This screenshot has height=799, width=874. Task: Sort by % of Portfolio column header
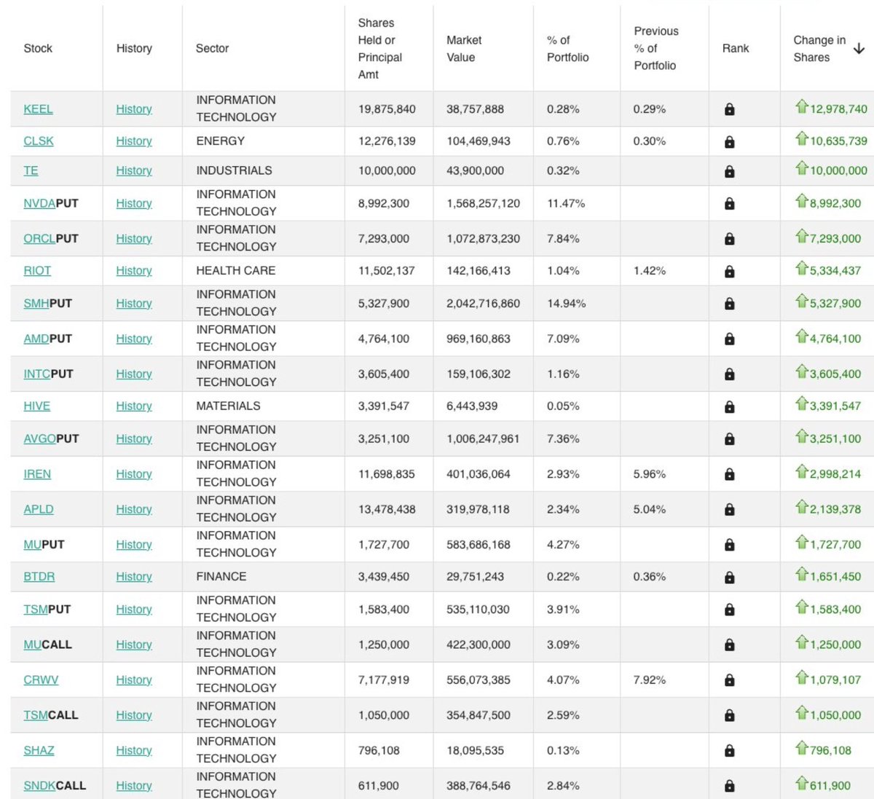(x=567, y=49)
